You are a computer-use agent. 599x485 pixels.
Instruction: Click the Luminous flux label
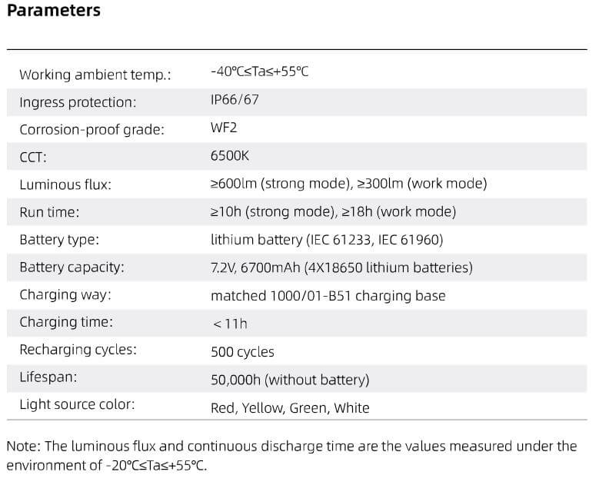65,185
